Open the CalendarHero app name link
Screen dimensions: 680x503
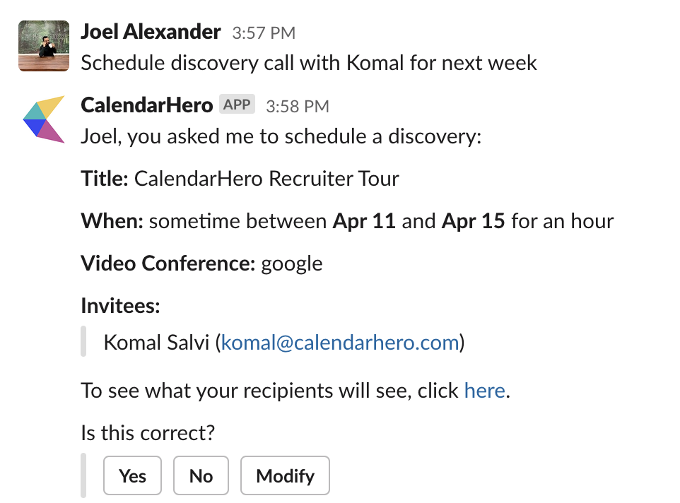[147, 105]
